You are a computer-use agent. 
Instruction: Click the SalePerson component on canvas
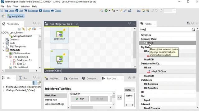pos(59,35)
